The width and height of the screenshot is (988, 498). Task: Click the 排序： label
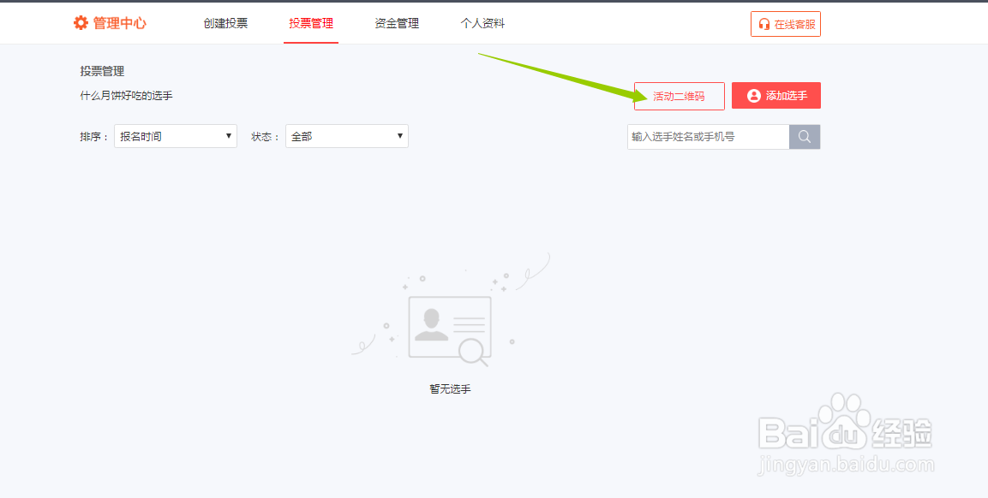click(94, 136)
